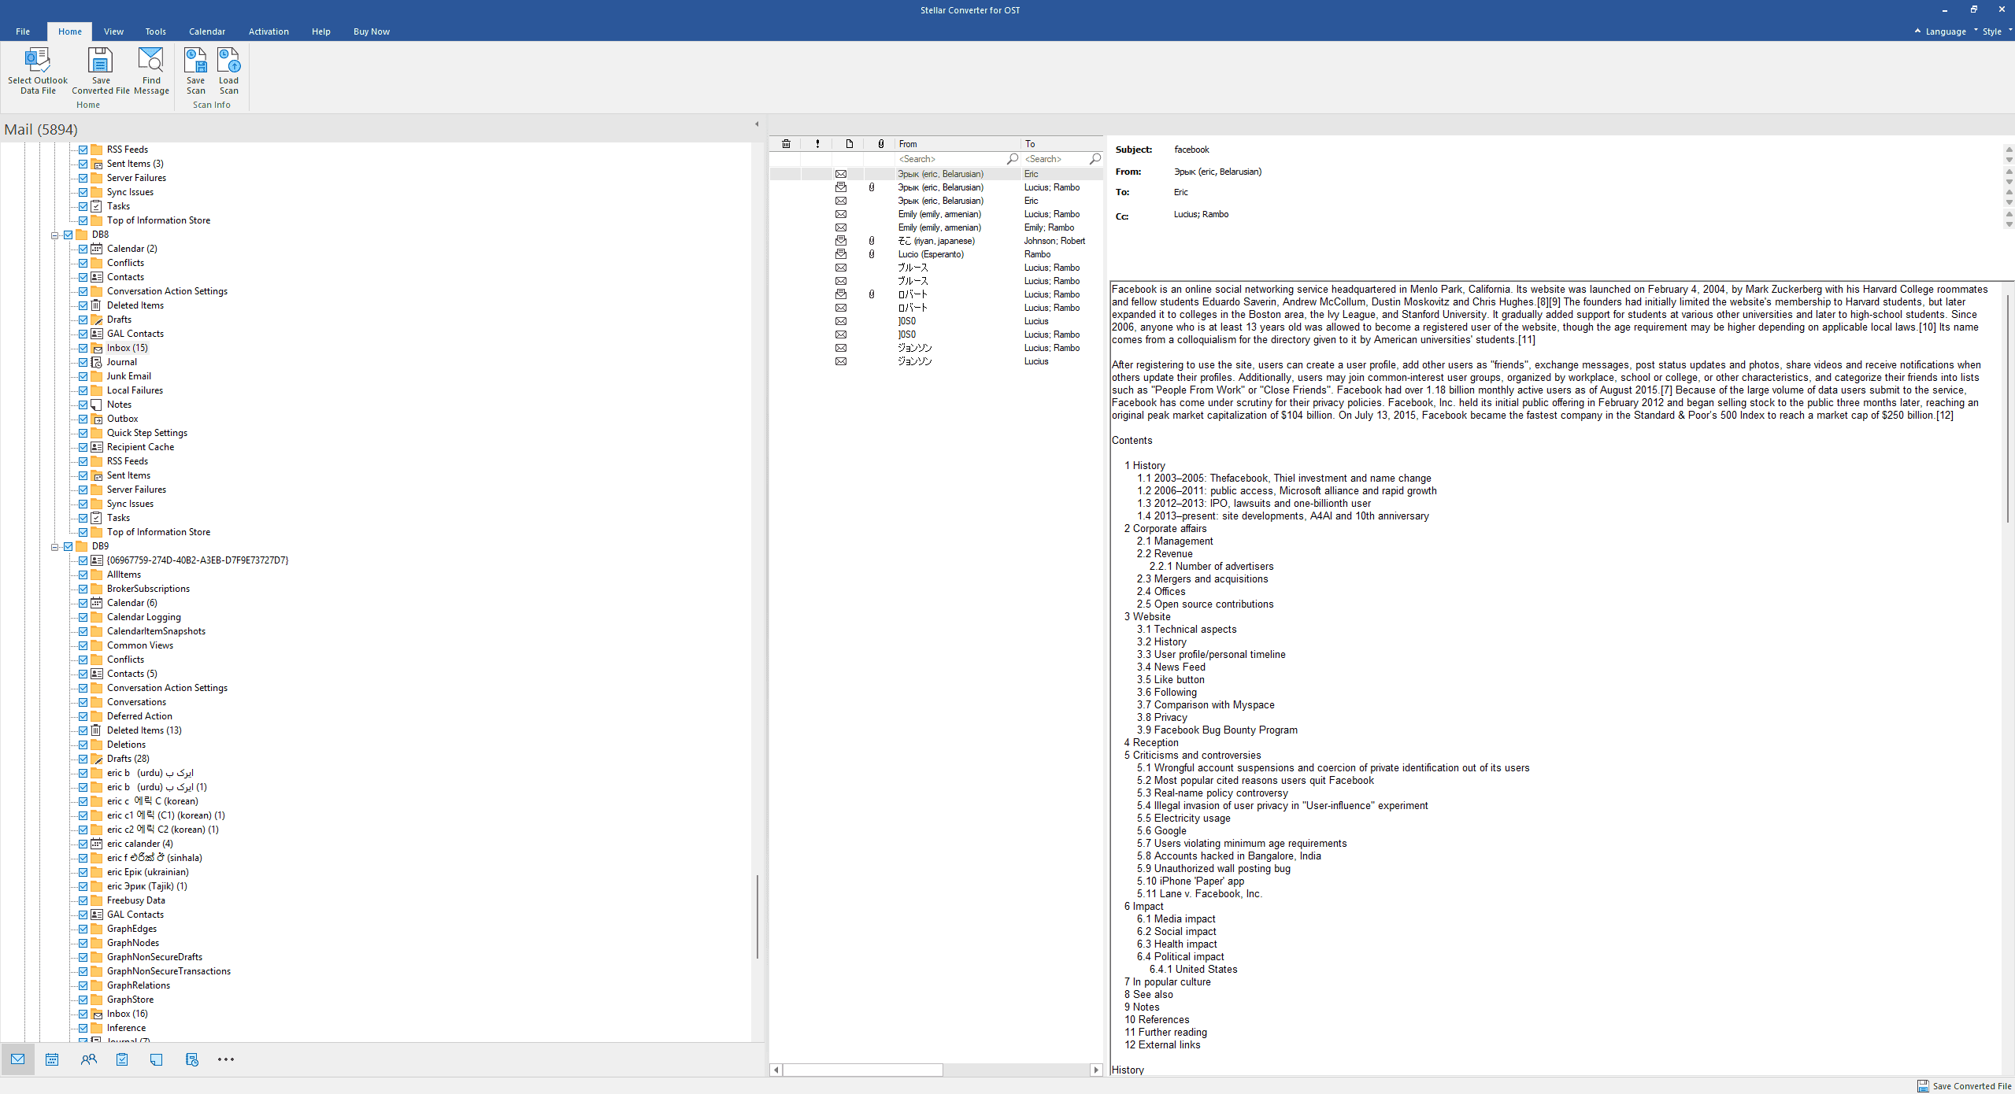This screenshot has width=2015, height=1094.
Task: Sort by importance exclamation column icon
Action: click(x=817, y=144)
